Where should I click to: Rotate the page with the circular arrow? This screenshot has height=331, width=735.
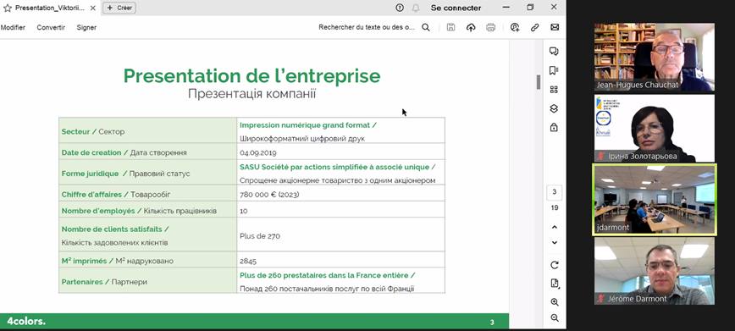(555, 265)
